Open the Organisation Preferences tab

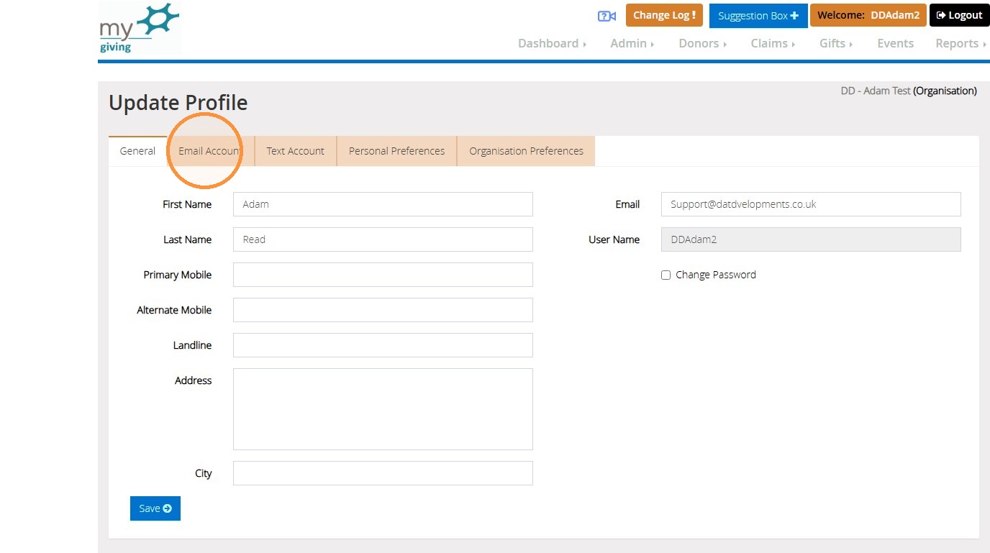click(526, 151)
